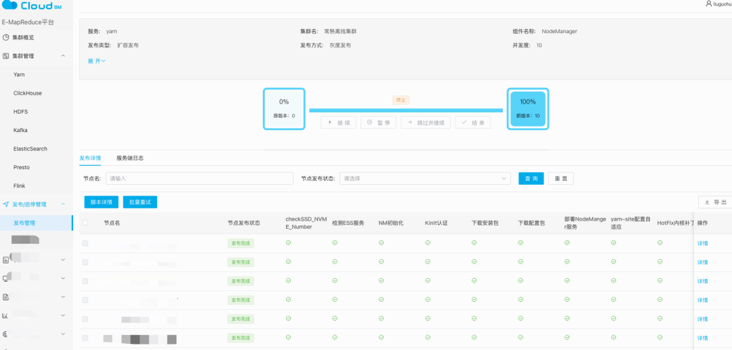Open the 发布管理 sidebar menu item
732x350 pixels.
point(37,223)
